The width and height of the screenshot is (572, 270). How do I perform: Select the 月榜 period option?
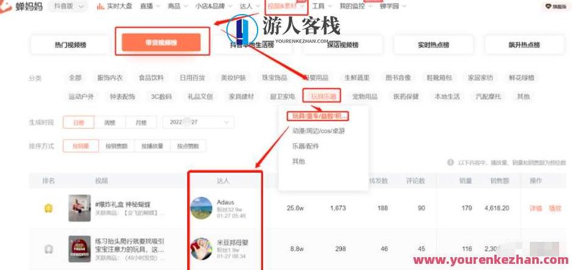[x=141, y=122]
